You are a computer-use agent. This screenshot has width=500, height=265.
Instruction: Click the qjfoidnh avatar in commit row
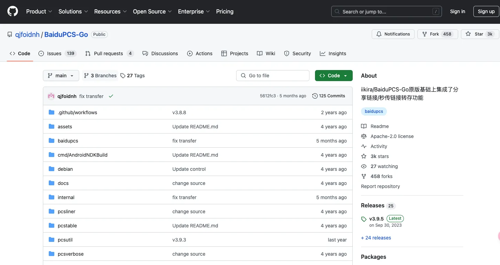(x=51, y=96)
